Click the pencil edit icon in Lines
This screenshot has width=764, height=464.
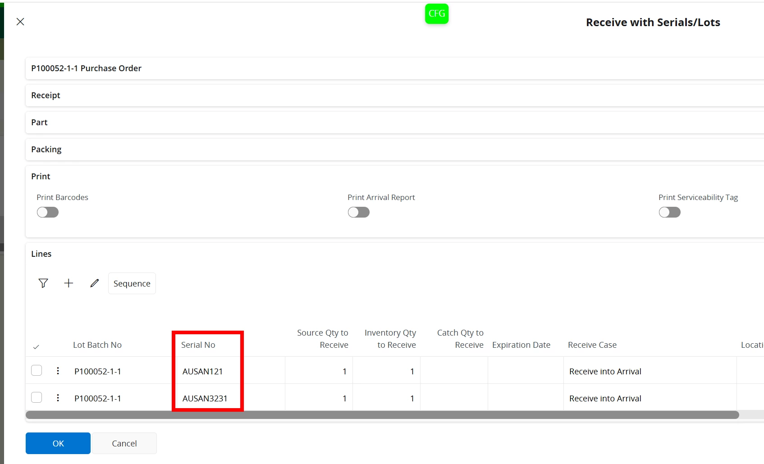(x=94, y=283)
